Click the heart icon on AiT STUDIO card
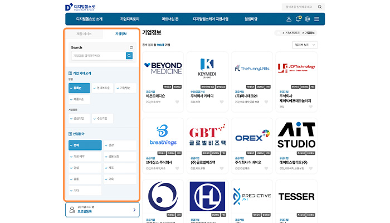Screen dimensions: 390x223 pyautogui.click(x=311, y=168)
